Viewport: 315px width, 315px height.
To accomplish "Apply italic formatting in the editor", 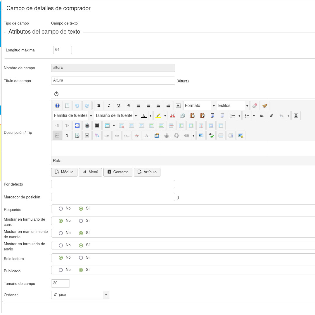I will 109,105.
